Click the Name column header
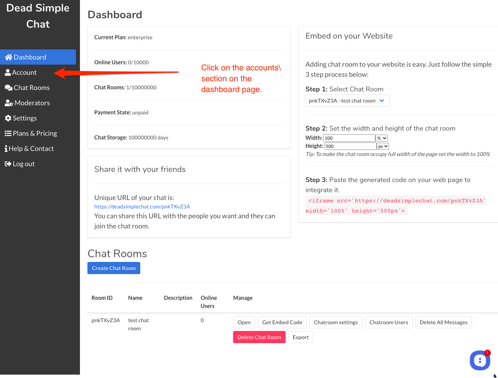Image resolution: width=498 pixels, height=378 pixels. point(135,298)
